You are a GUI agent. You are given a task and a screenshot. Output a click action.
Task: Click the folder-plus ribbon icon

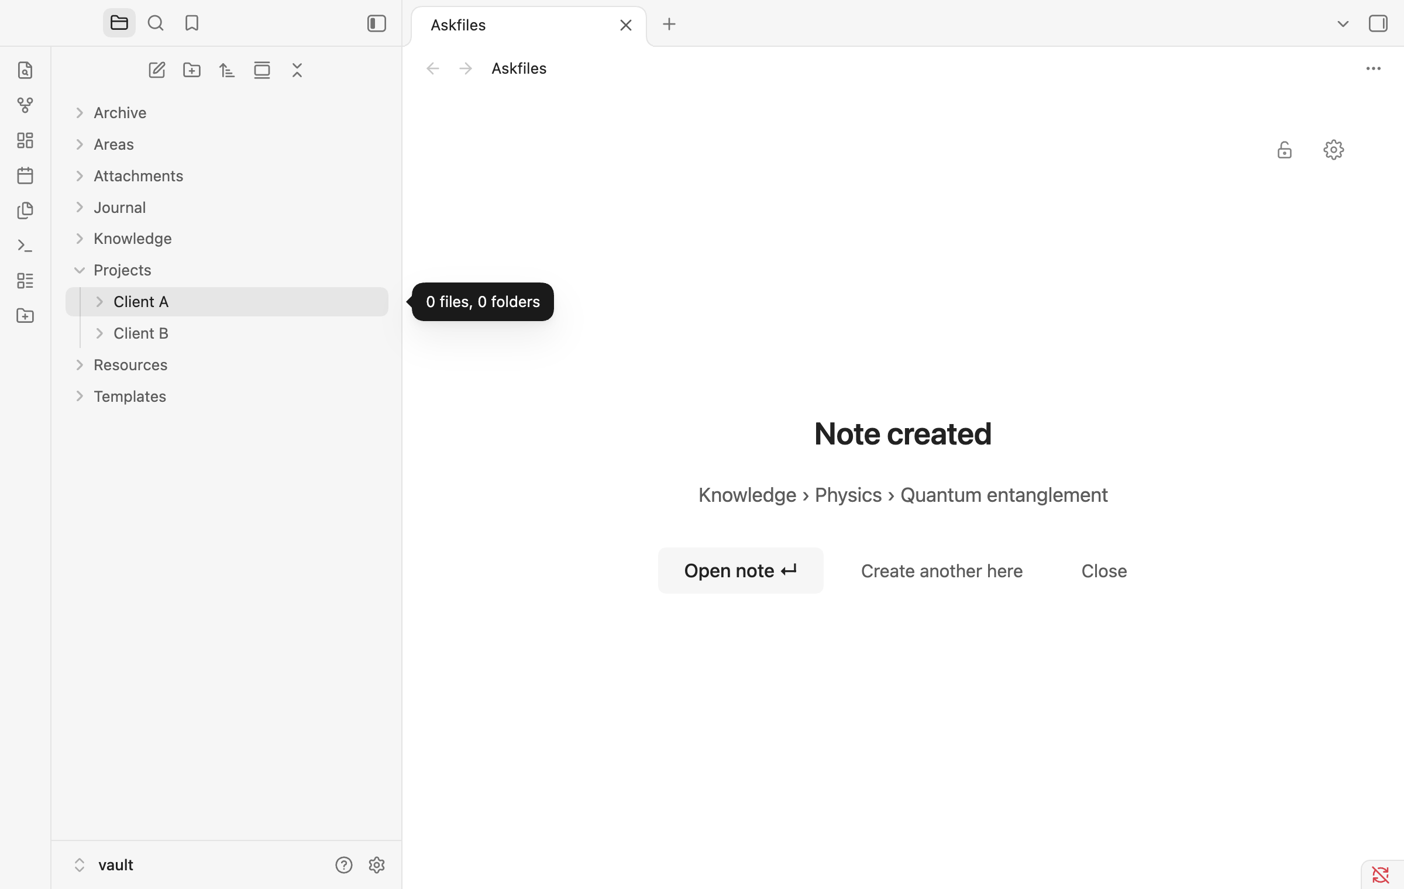coord(25,316)
